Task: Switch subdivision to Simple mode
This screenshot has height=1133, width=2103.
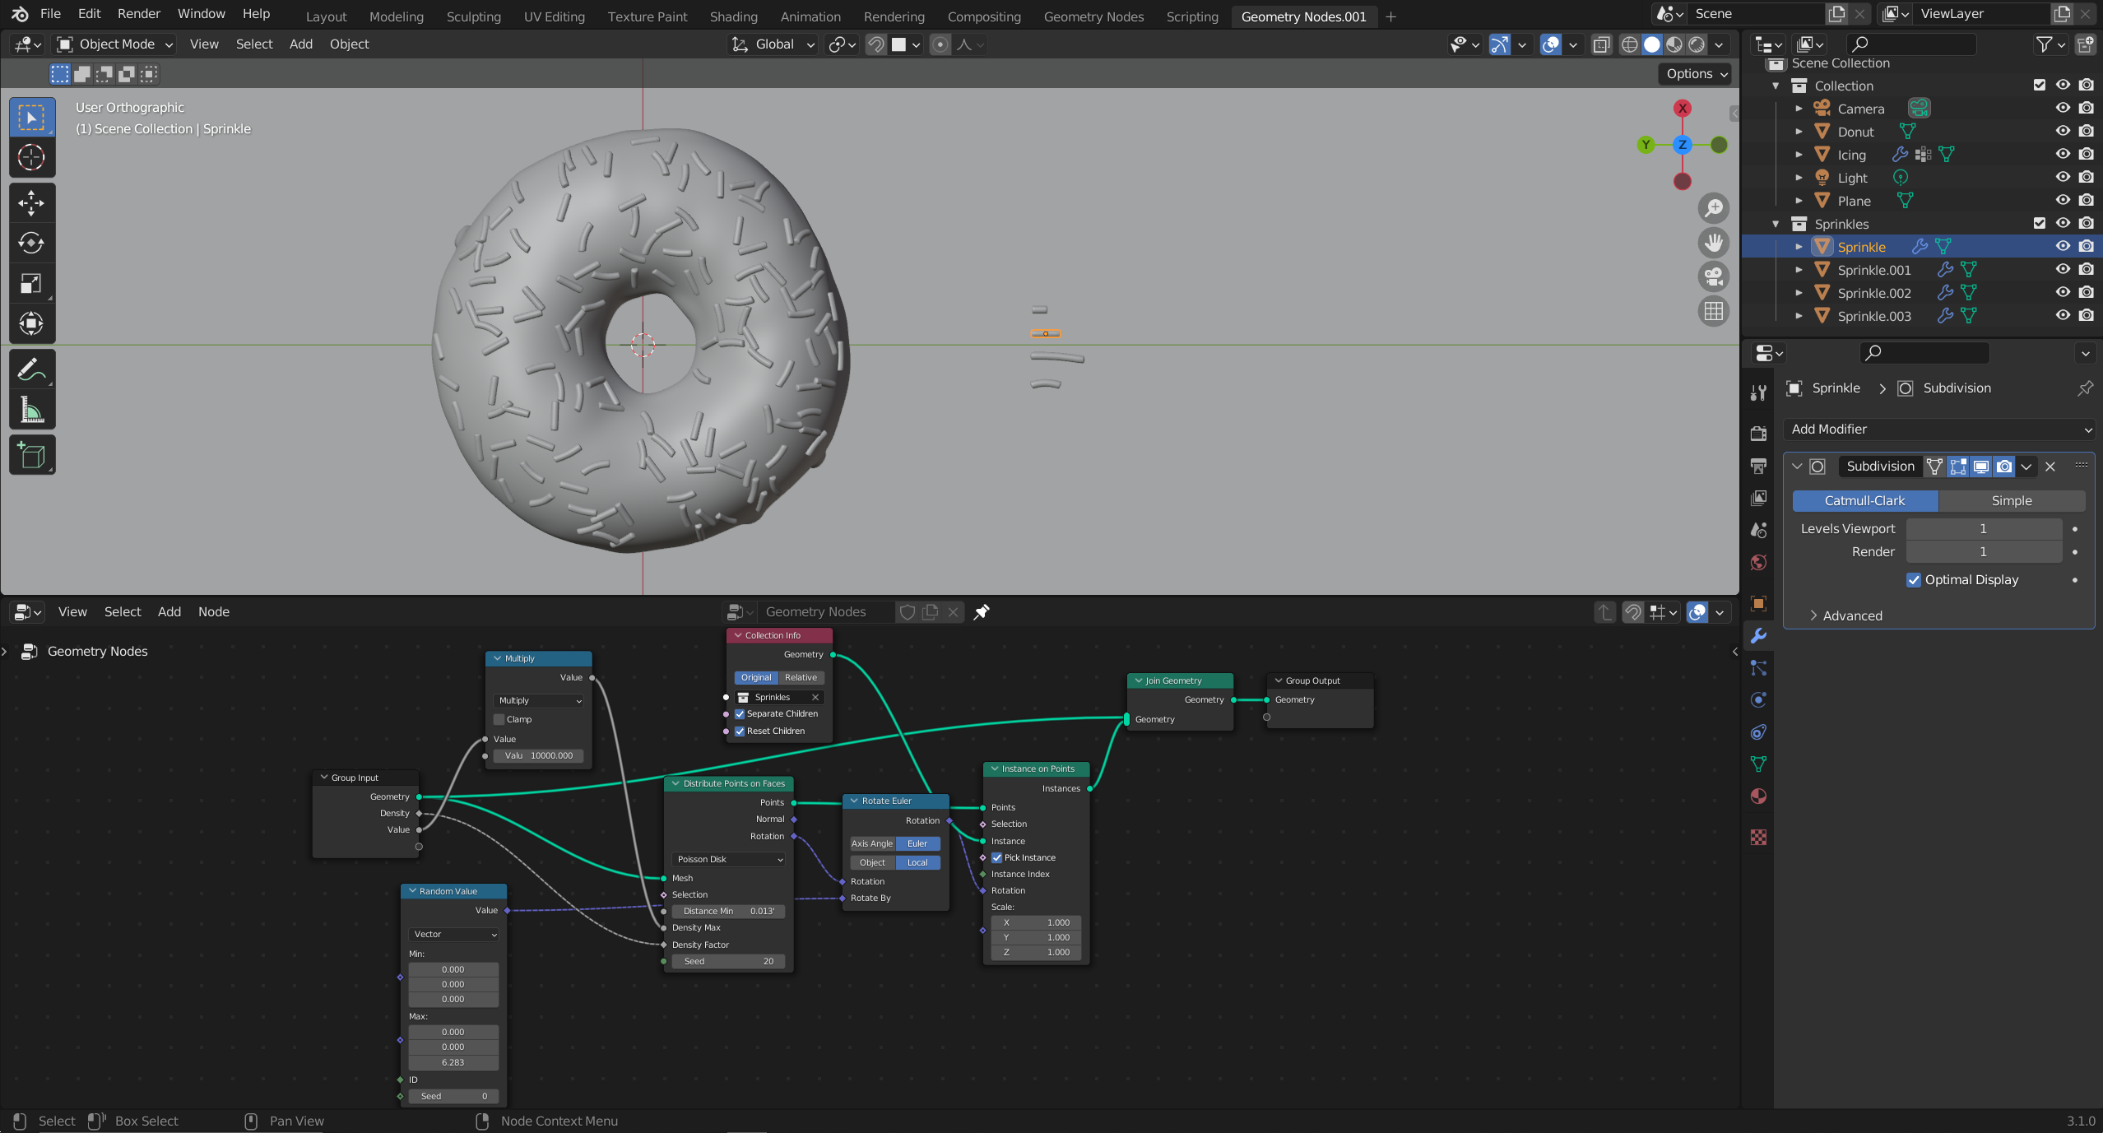Action: pyautogui.click(x=2009, y=499)
